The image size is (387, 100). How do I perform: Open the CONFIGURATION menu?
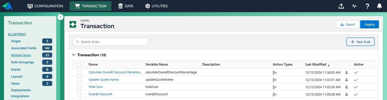click(45, 6)
